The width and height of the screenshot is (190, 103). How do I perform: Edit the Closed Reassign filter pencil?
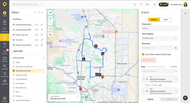click(42, 30)
